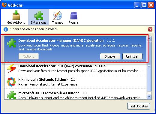Click the Firefox icon in title bar
156x114 pixels.
pyautogui.click(x=4, y=5)
